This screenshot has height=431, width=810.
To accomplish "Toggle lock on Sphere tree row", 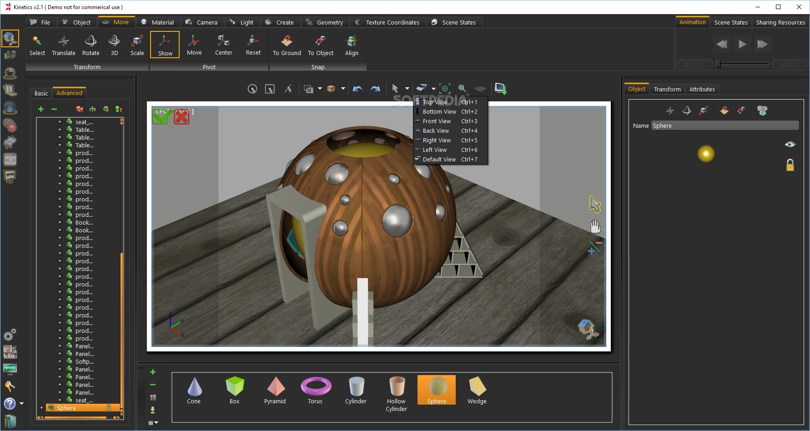I will click(x=109, y=407).
